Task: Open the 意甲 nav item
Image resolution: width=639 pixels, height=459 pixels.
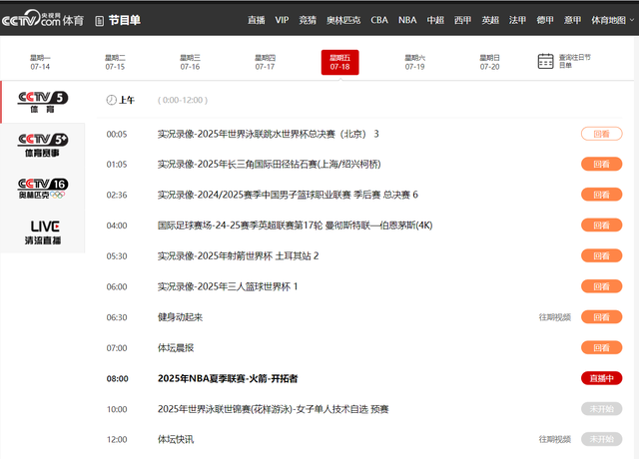Action: click(572, 20)
